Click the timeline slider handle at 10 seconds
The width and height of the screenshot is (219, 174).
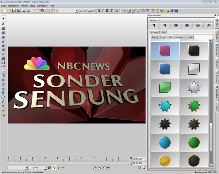coord(131,163)
